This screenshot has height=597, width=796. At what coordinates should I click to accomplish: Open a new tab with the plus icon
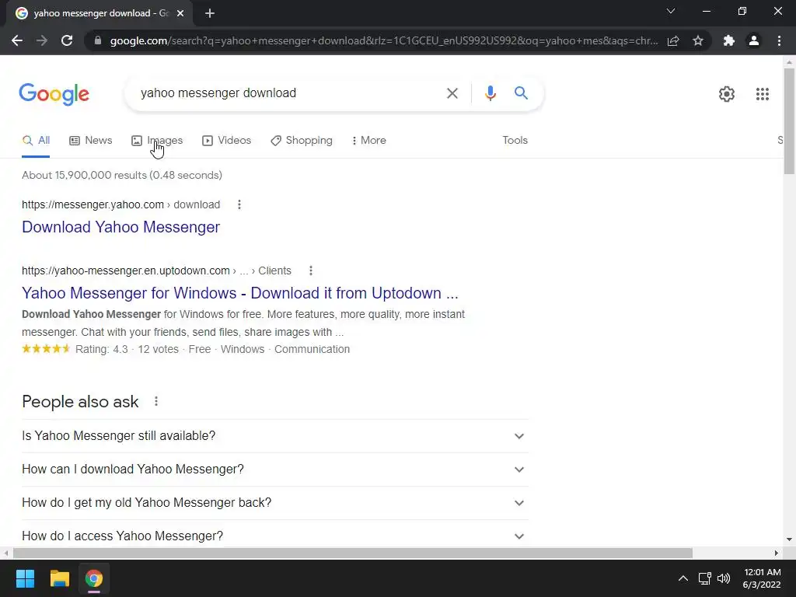(210, 13)
